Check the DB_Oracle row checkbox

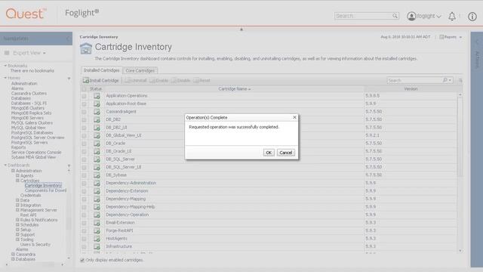tap(84, 144)
